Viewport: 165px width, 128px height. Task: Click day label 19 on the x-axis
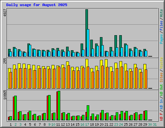97,124
